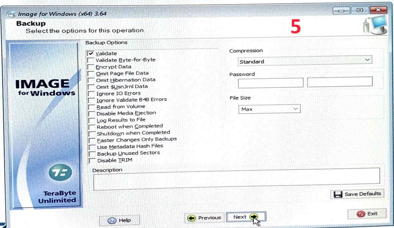Enable Omit Hibernation Data

[91, 80]
